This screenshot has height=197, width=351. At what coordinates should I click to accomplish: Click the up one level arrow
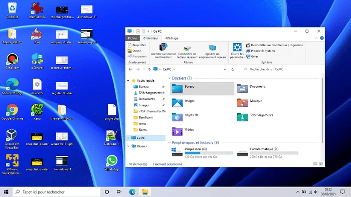point(149,69)
